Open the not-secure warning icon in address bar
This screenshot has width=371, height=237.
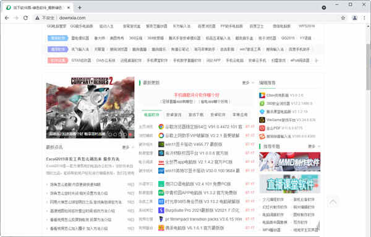[37, 18]
